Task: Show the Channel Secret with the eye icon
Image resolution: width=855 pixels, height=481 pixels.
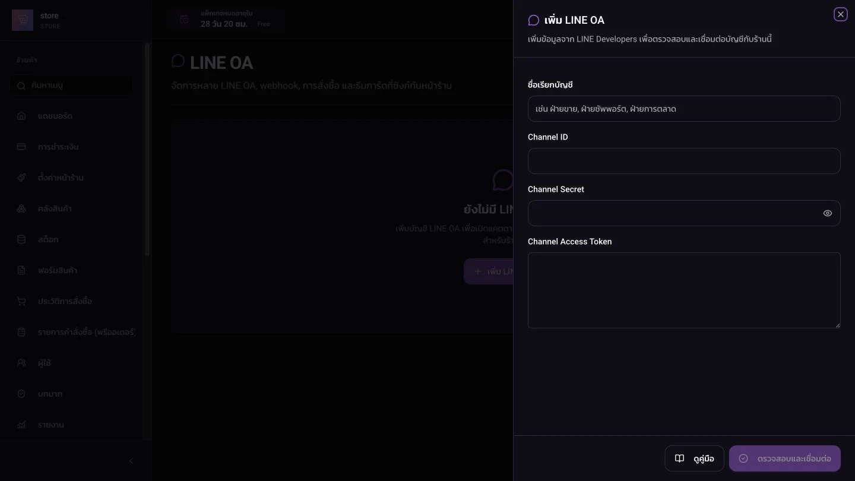Action: (828, 213)
